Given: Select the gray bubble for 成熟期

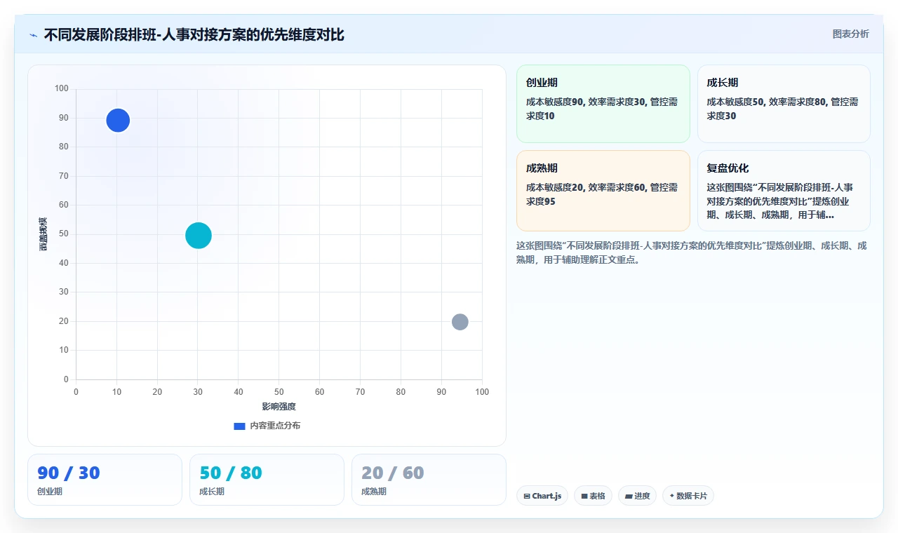Looking at the screenshot, I should click(460, 322).
